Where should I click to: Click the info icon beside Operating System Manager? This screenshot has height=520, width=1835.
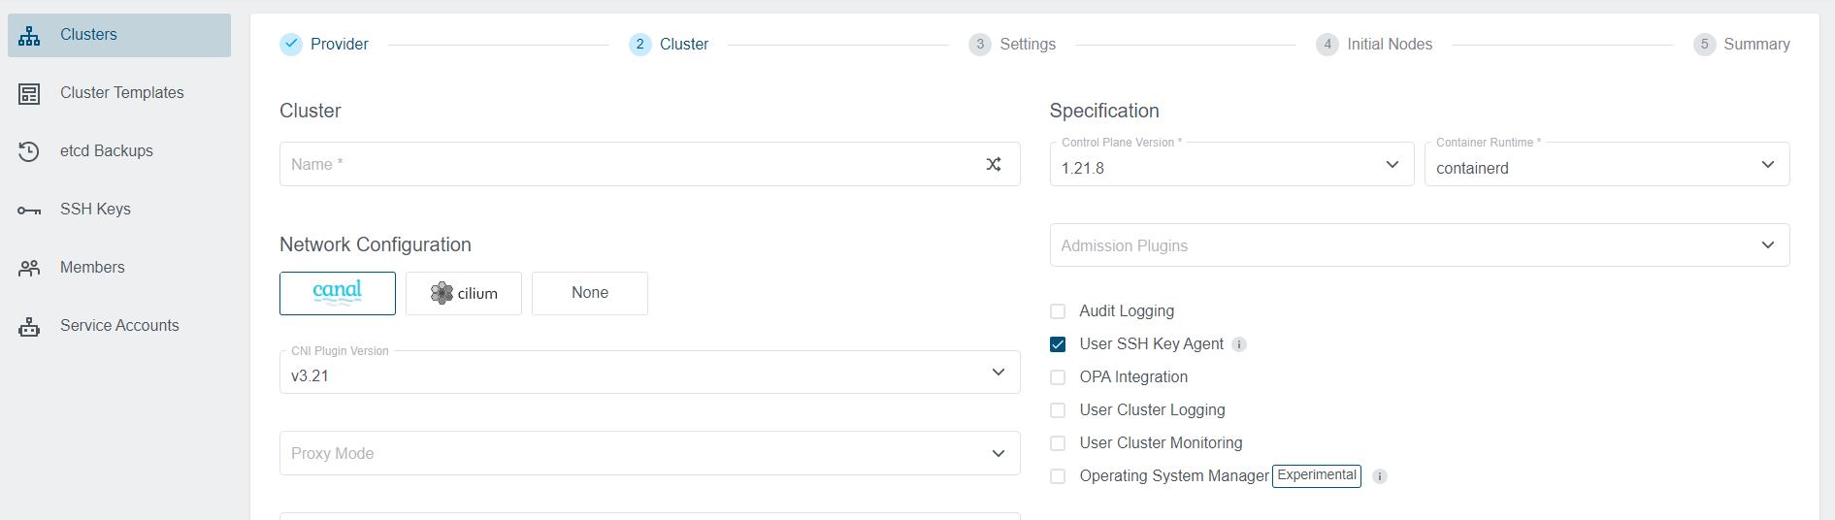1380,476
